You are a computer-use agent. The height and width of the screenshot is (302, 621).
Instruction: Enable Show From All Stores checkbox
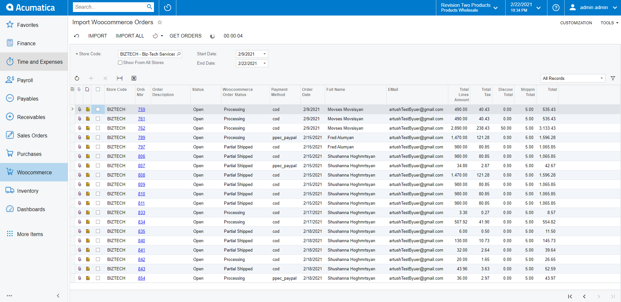120,62
